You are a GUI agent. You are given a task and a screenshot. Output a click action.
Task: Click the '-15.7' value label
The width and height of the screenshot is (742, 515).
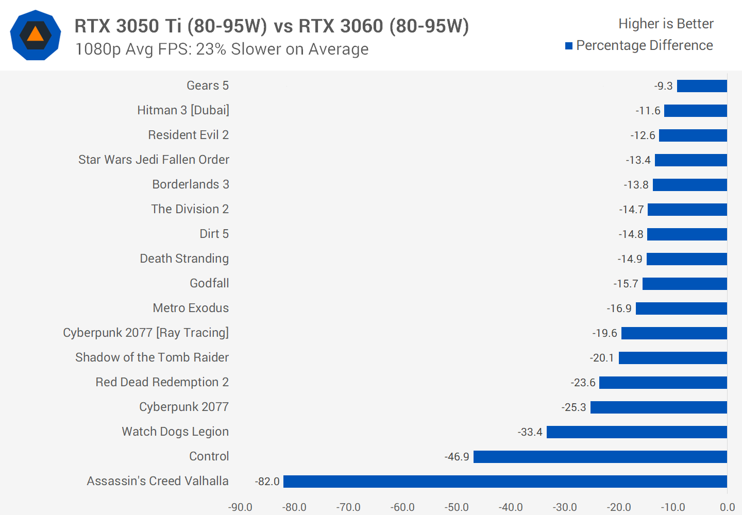tap(626, 284)
